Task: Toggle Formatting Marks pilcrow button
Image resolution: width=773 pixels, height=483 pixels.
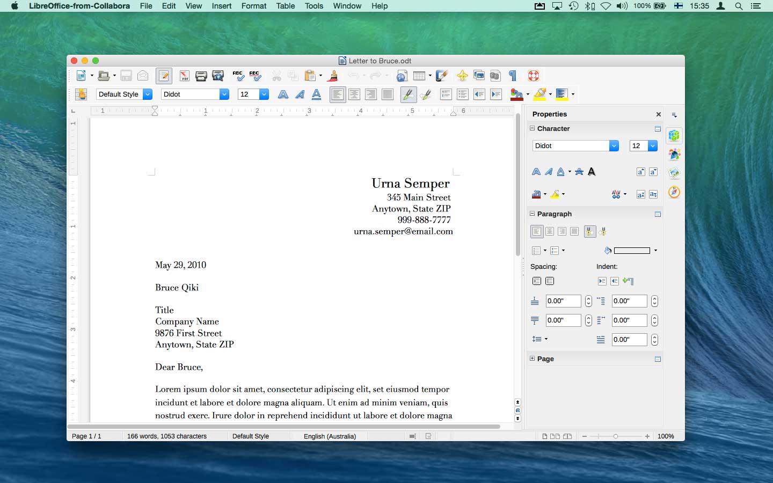Action: (x=513, y=76)
